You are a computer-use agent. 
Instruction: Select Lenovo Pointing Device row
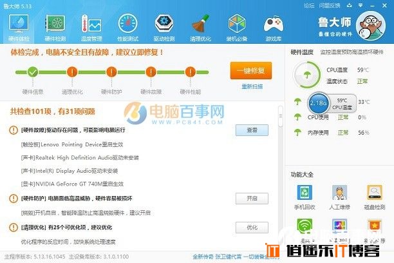[x=72, y=144]
